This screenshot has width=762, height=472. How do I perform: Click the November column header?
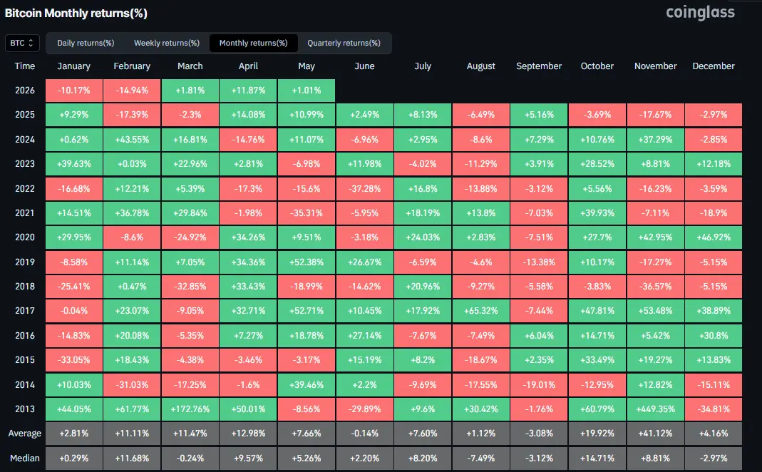tap(655, 66)
